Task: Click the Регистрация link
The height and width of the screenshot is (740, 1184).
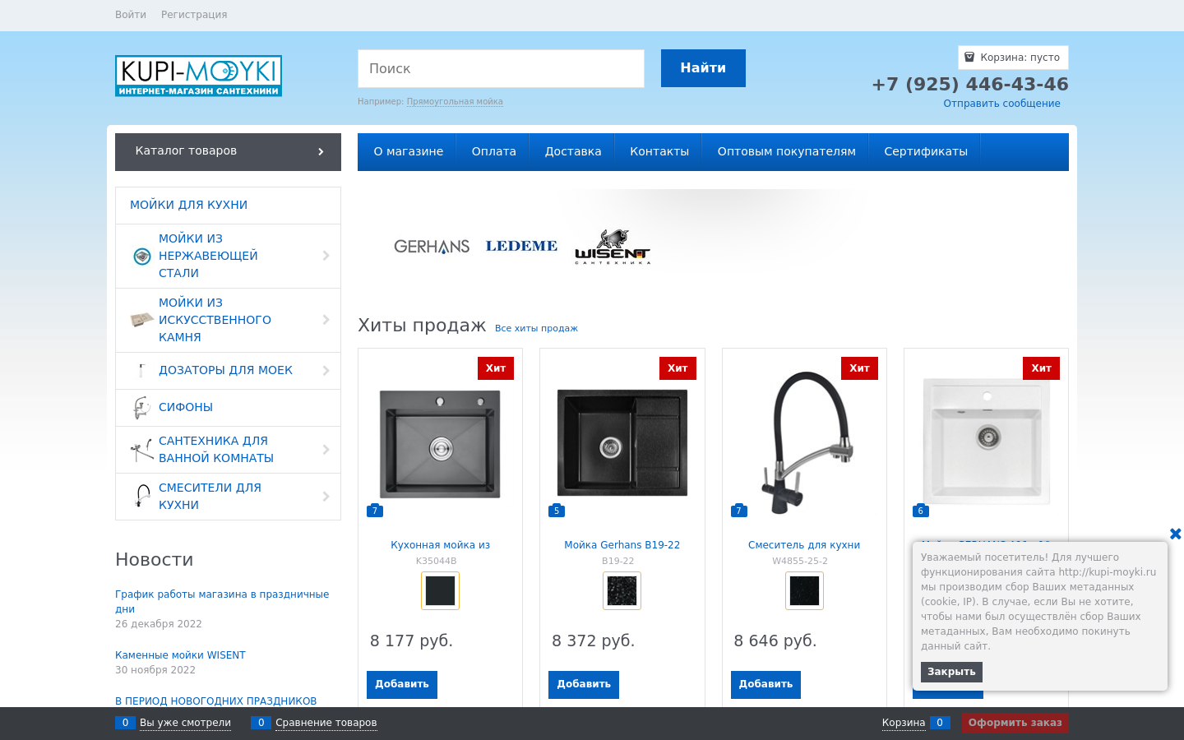Action: tap(194, 15)
